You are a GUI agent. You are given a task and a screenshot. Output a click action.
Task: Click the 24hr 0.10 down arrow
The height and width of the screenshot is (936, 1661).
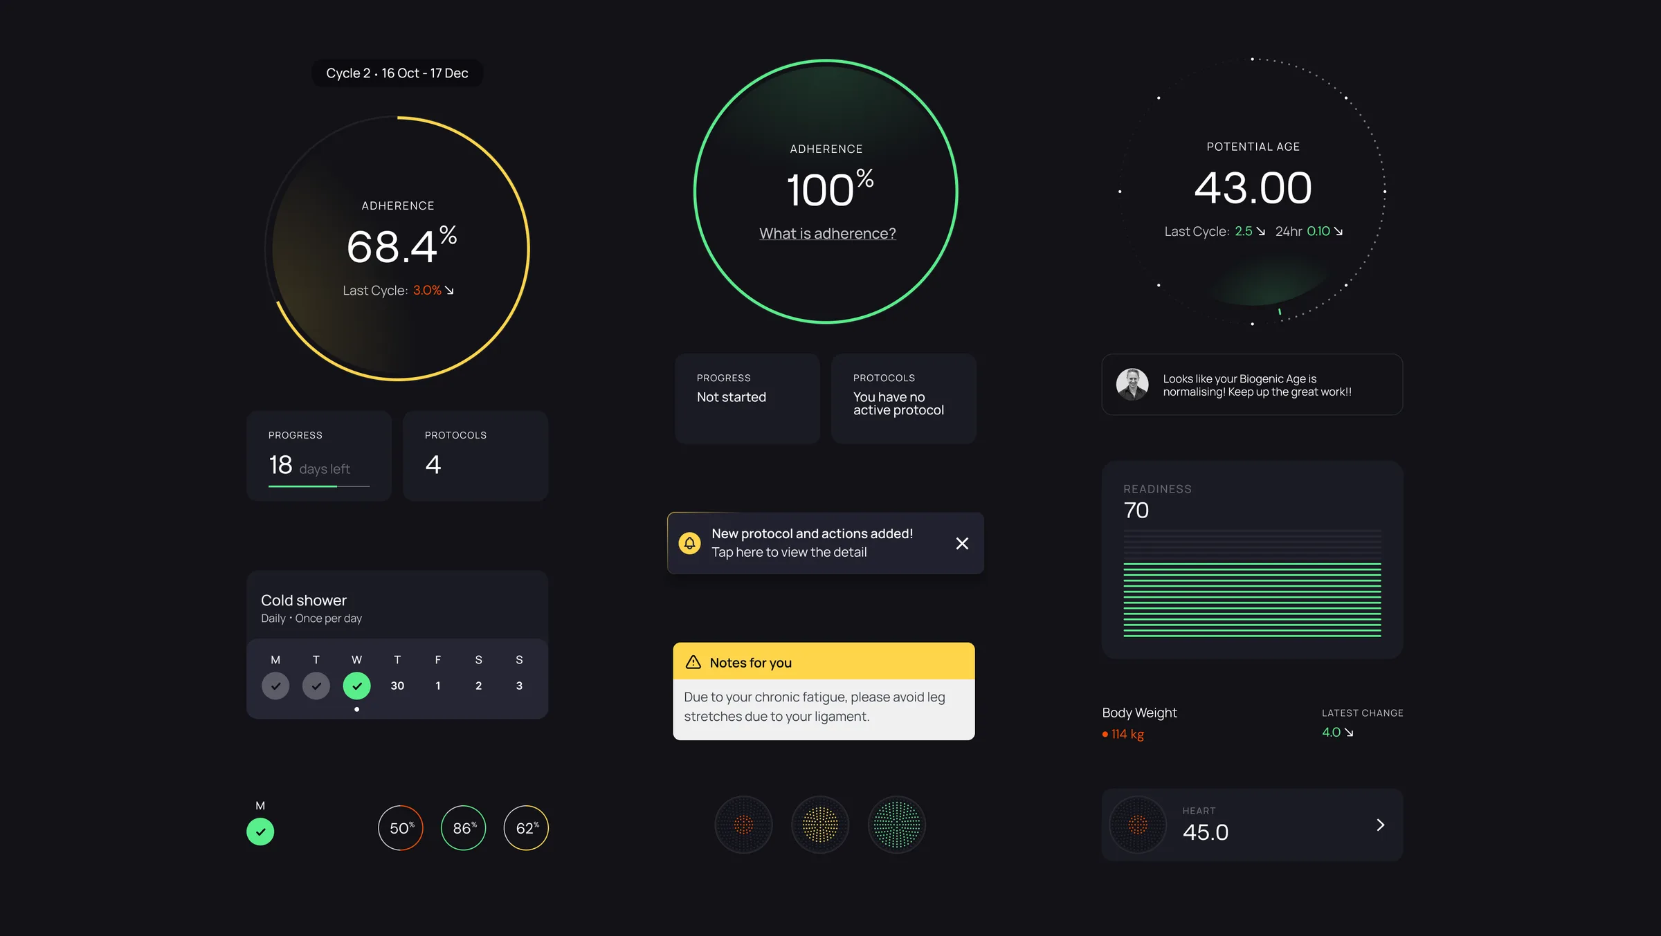pos(1338,231)
